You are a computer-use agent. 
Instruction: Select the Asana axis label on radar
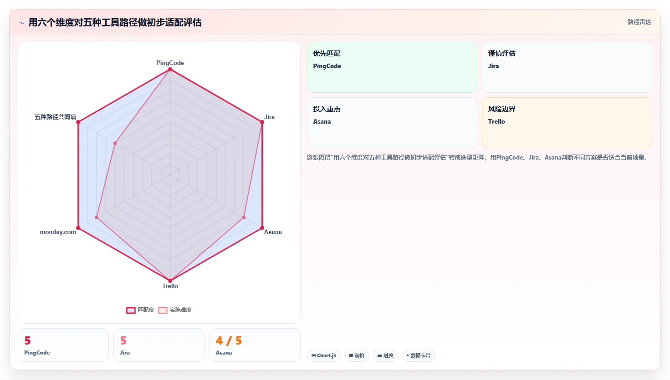273,232
